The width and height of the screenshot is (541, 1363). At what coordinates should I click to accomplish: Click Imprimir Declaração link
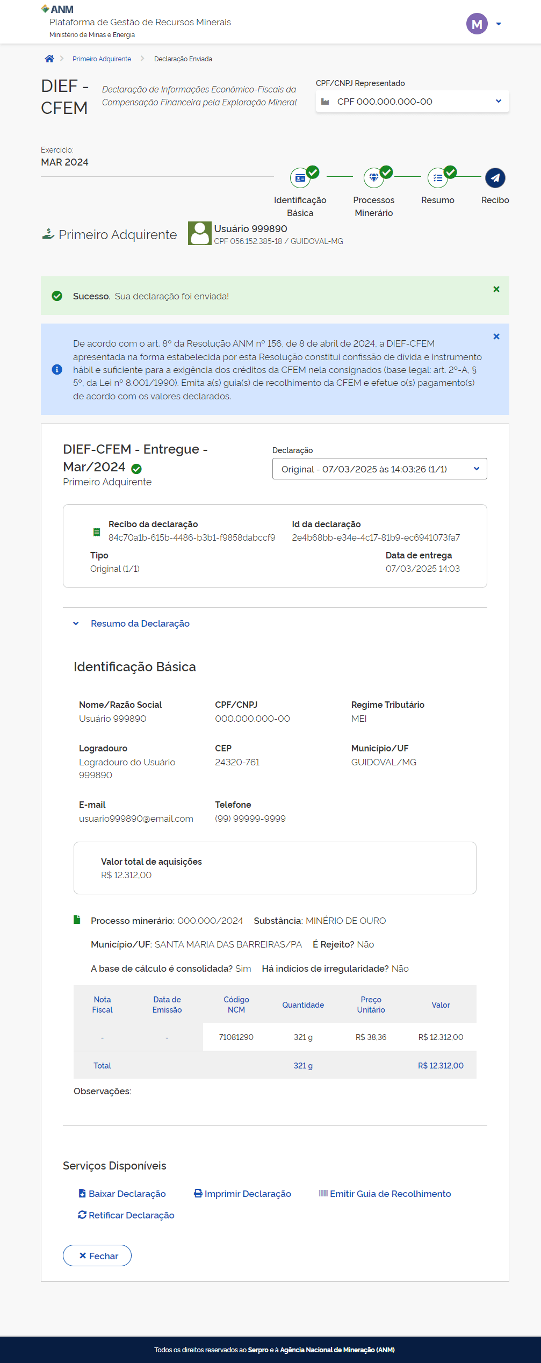click(x=242, y=1194)
